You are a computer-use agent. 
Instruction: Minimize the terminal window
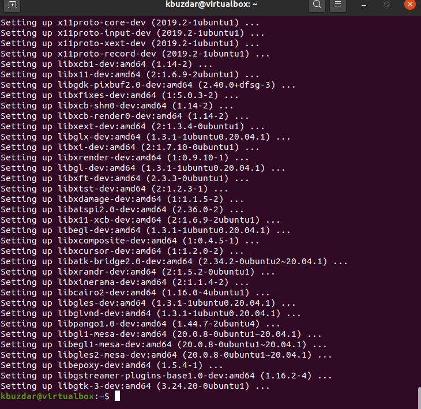(x=364, y=5)
